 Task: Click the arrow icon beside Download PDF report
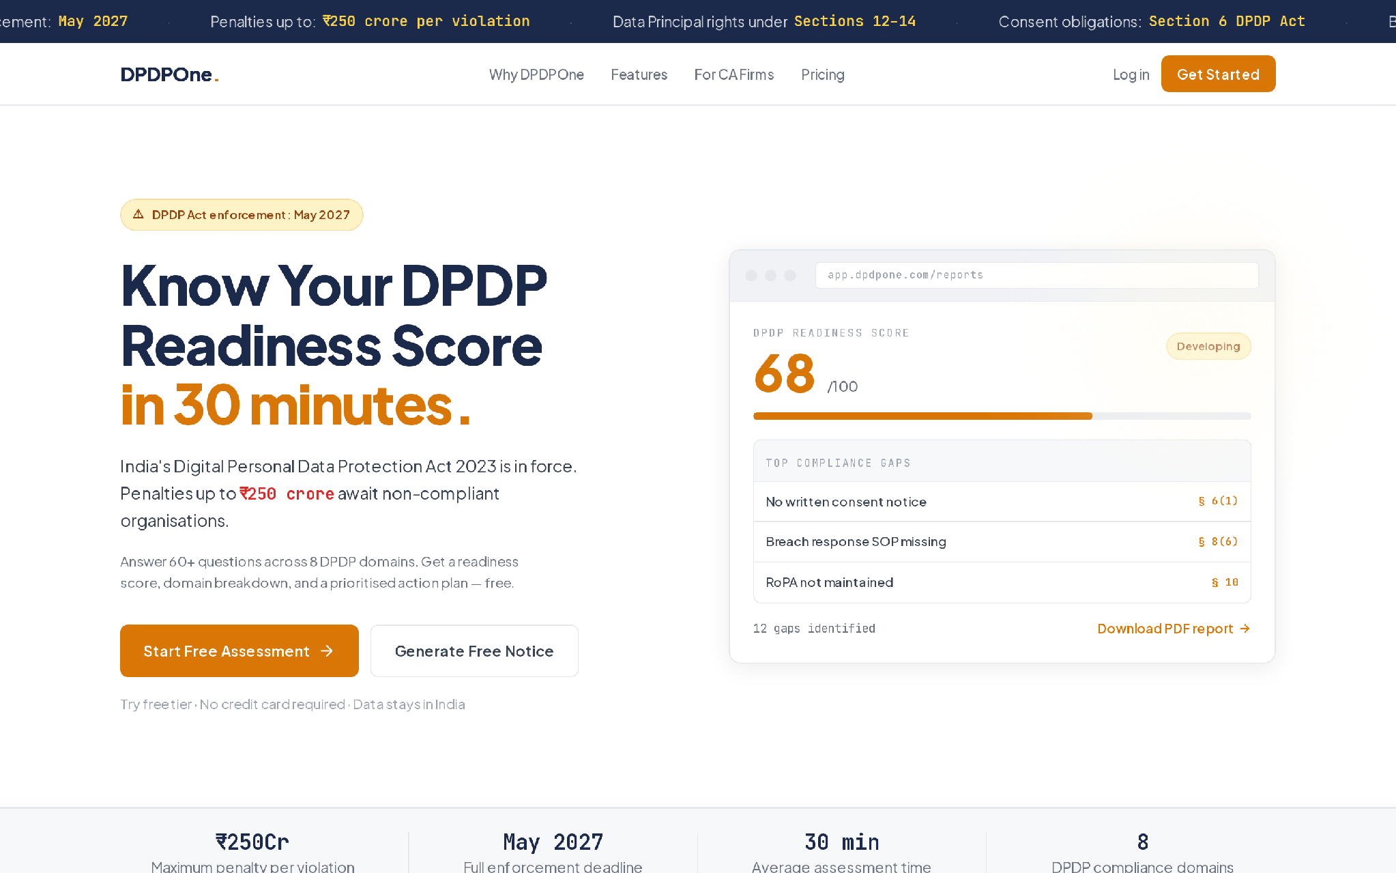tap(1245, 629)
